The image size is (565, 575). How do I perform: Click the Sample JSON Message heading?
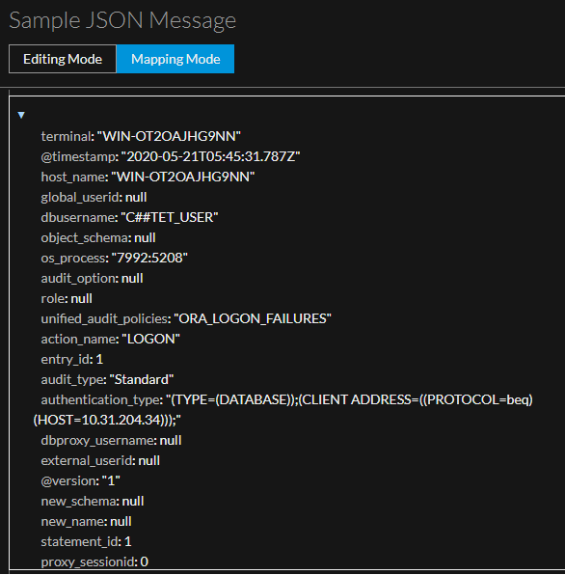[122, 20]
